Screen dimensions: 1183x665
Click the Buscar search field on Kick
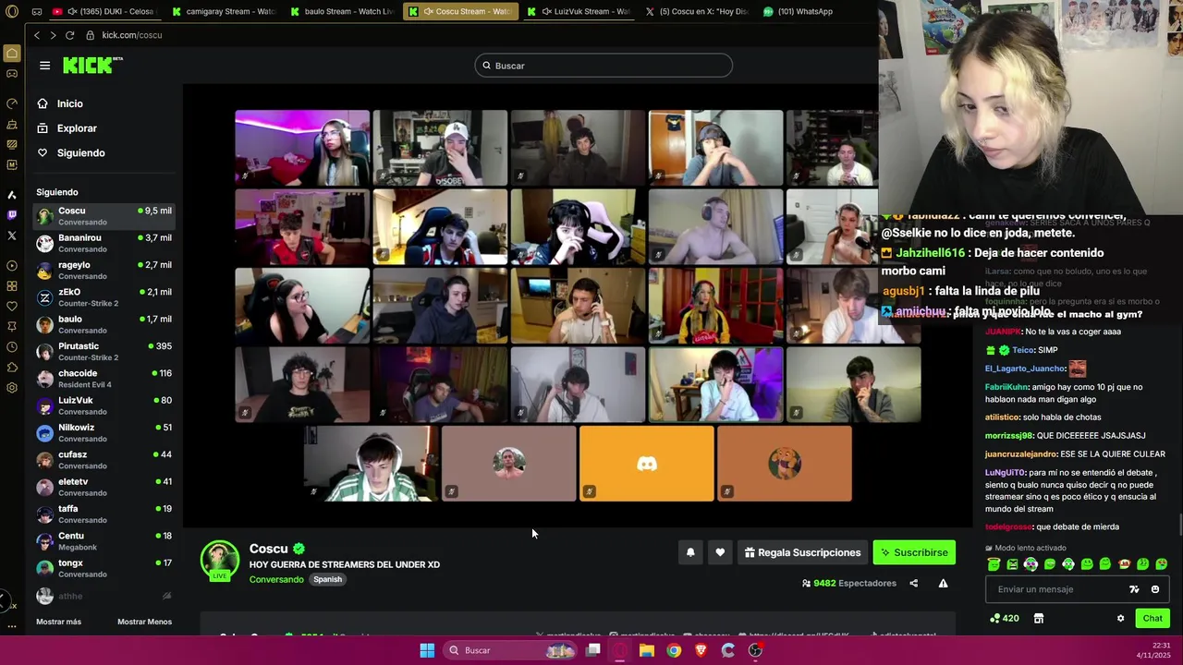point(604,66)
